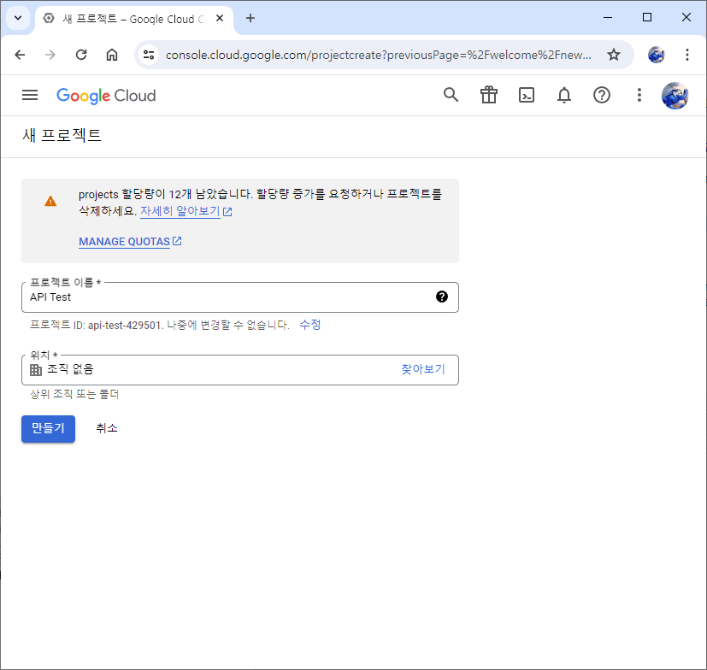Click the 만들기 button
This screenshot has width=707, height=670.
click(48, 429)
